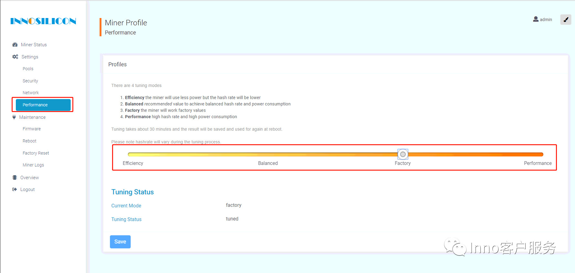
Task: Click the Maintenance plug icon
Action: (14, 117)
